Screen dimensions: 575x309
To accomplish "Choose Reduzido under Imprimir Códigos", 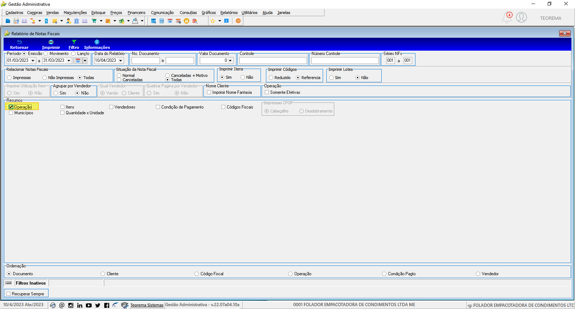I will click(271, 78).
